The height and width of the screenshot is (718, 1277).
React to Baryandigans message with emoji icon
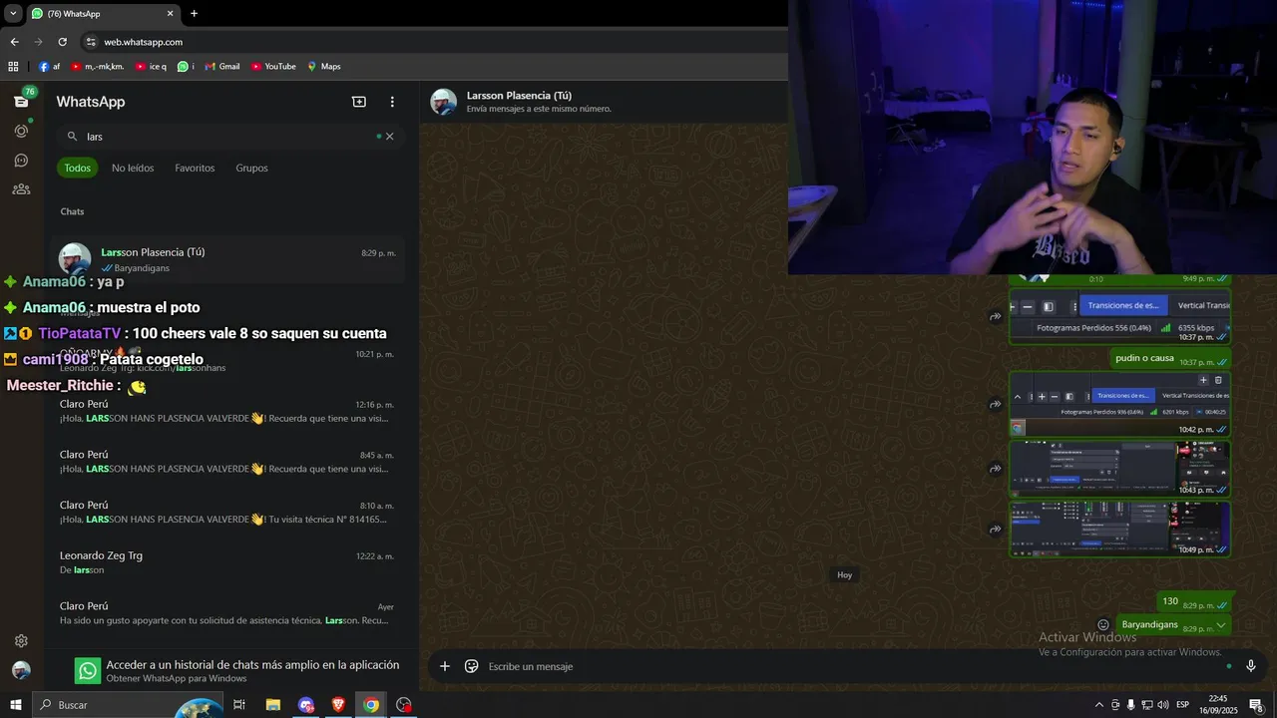coord(1103,625)
